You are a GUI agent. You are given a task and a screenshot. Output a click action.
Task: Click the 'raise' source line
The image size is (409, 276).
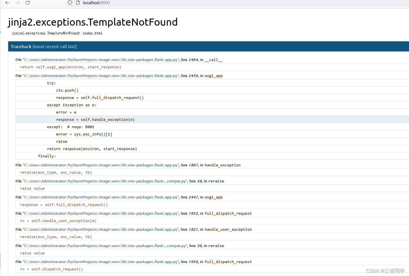coord(212,141)
